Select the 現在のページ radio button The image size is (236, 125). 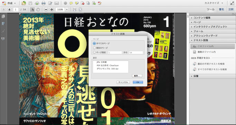click(94, 48)
